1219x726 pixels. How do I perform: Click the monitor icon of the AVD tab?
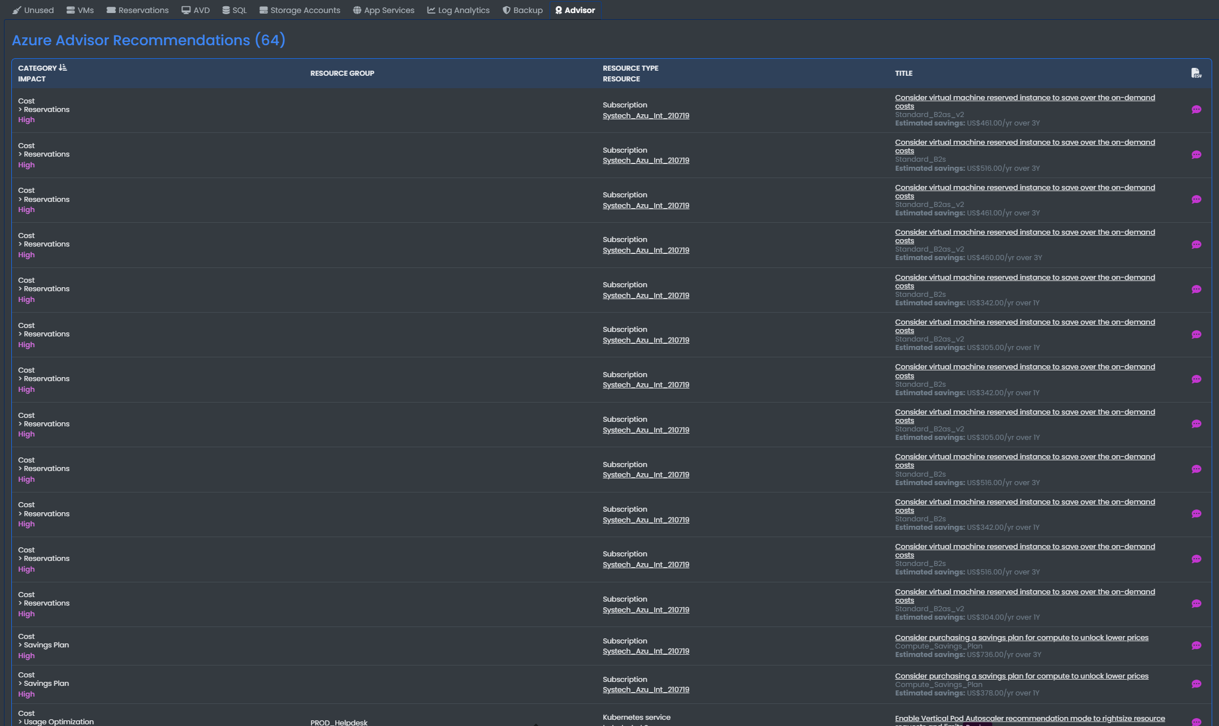coord(185,10)
